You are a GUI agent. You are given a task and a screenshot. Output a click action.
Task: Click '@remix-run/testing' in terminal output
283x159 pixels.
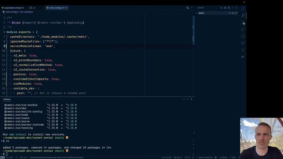[19, 128]
